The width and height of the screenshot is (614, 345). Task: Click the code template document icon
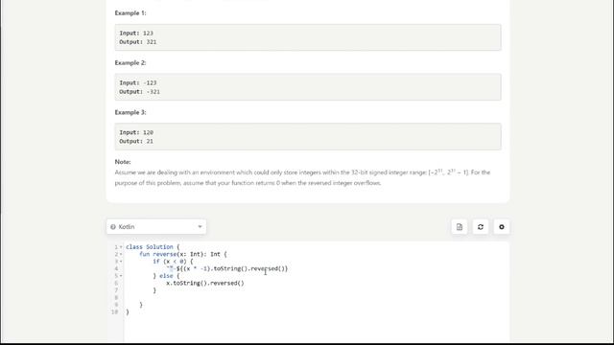pos(460,227)
